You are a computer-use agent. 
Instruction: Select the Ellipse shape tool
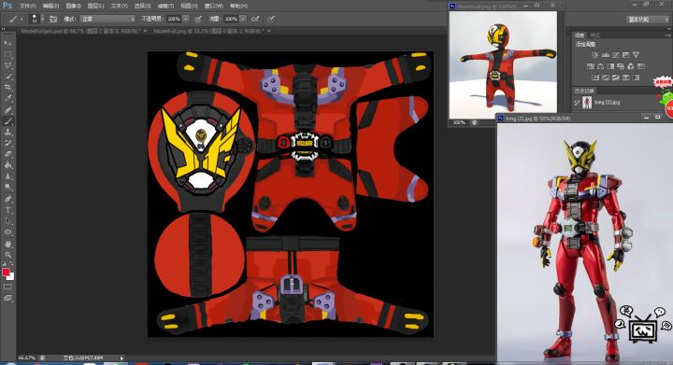click(7, 232)
